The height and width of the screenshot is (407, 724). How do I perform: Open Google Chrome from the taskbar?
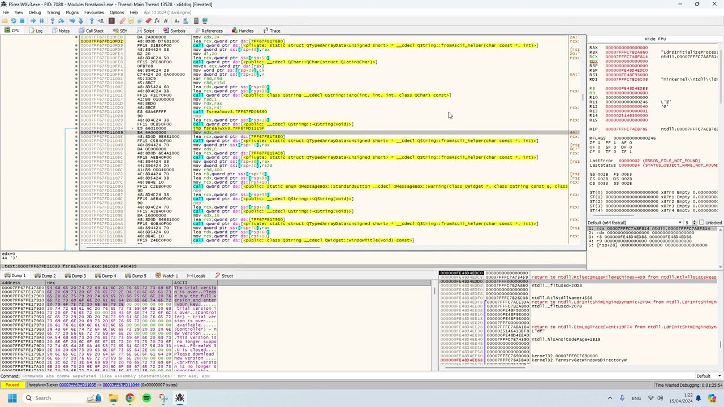(130, 398)
